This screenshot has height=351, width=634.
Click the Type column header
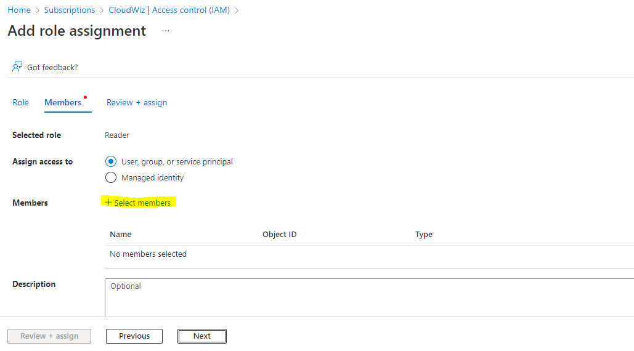(x=424, y=234)
